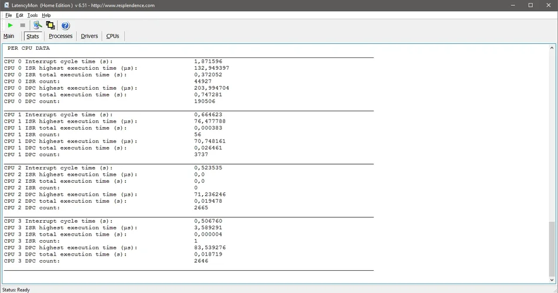Open the Drivers tab

pos(89,36)
